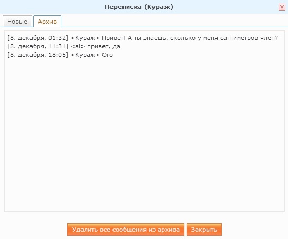Click the word знаешь in first message

click(156, 38)
